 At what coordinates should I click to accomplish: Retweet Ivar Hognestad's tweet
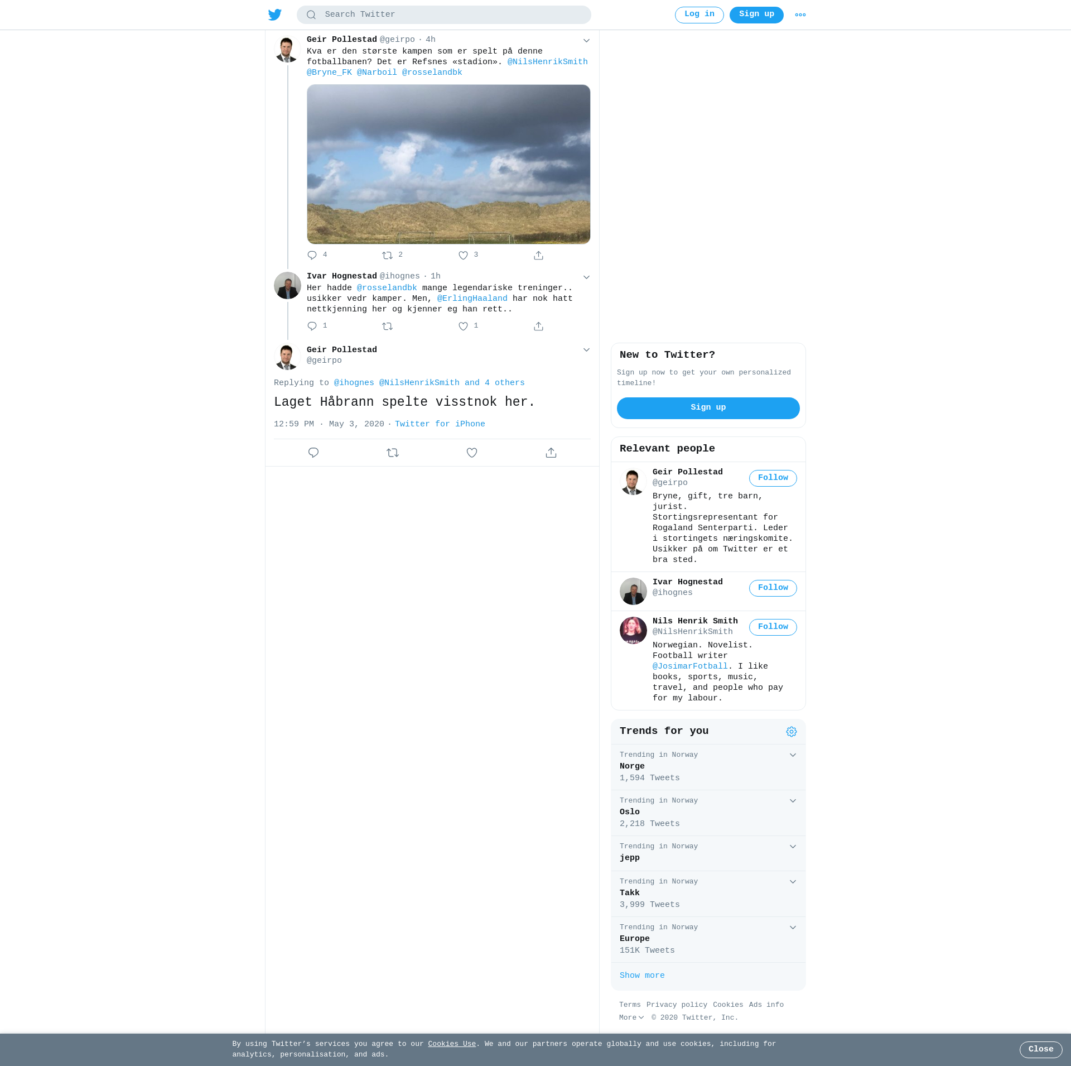point(388,326)
